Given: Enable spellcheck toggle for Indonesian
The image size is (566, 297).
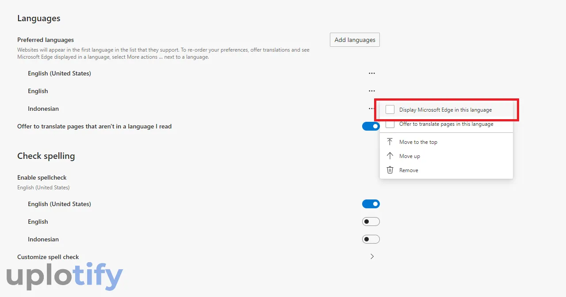Looking at the screenshot, I should click(x=371, y=239).
